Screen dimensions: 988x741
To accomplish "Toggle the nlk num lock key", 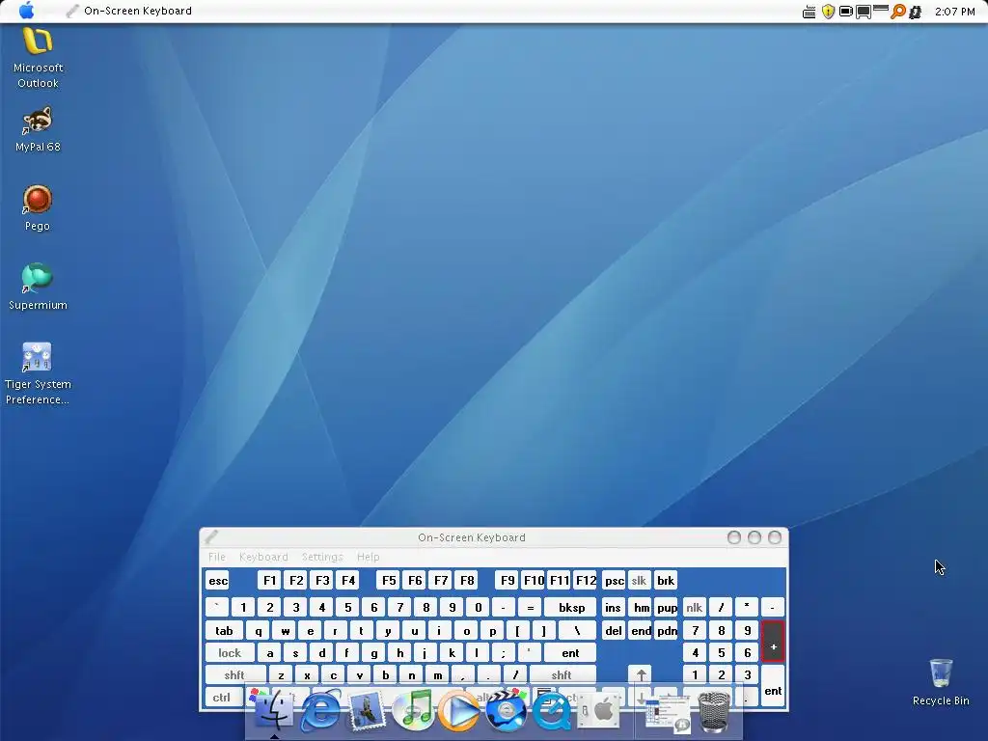I will pos(695,608).
